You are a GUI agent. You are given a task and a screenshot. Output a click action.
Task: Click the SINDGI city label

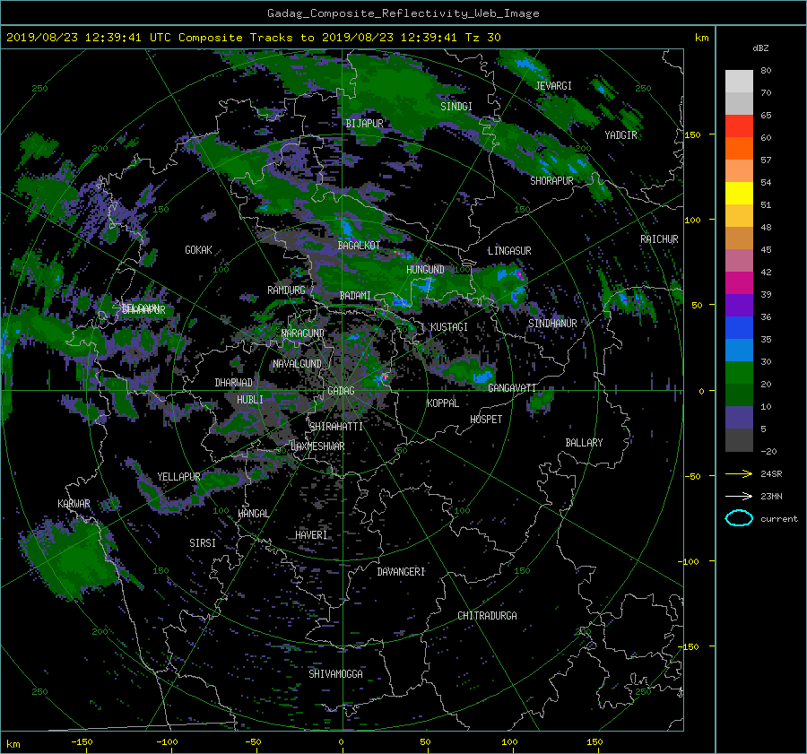click(x=456, y=107)
